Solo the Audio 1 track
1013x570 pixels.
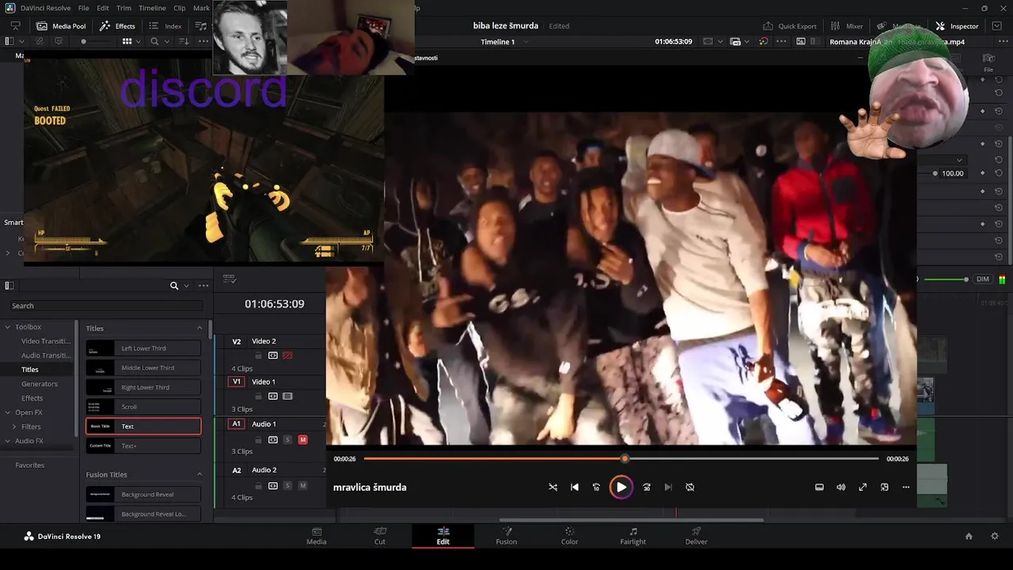(287, 439)
